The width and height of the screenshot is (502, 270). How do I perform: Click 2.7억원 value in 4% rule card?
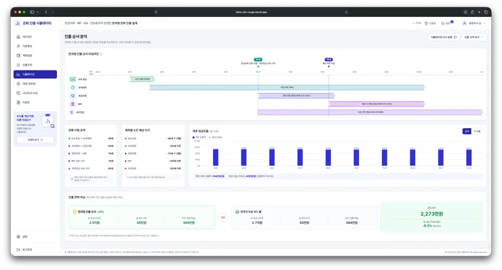(x=257, y=223)
